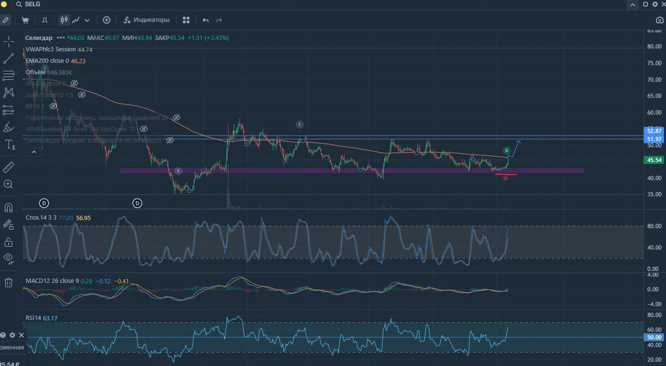
Task: Open the Д timeframe selector
Action: (x=45, y=20)
